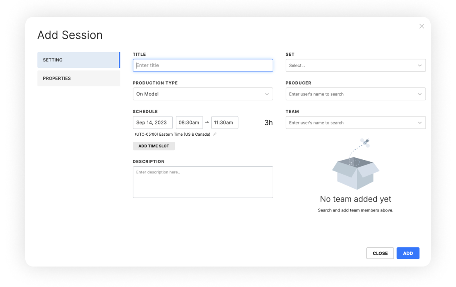Click the 08:30am start time field
456x287 pixels.
(189, 122)
